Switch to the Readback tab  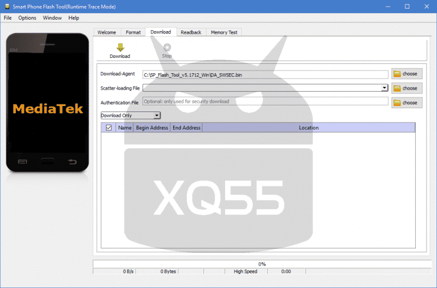pos(191,32)
